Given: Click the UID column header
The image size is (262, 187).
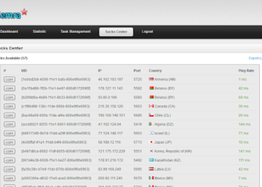Looking at the screenshot, I should [24, 71].
